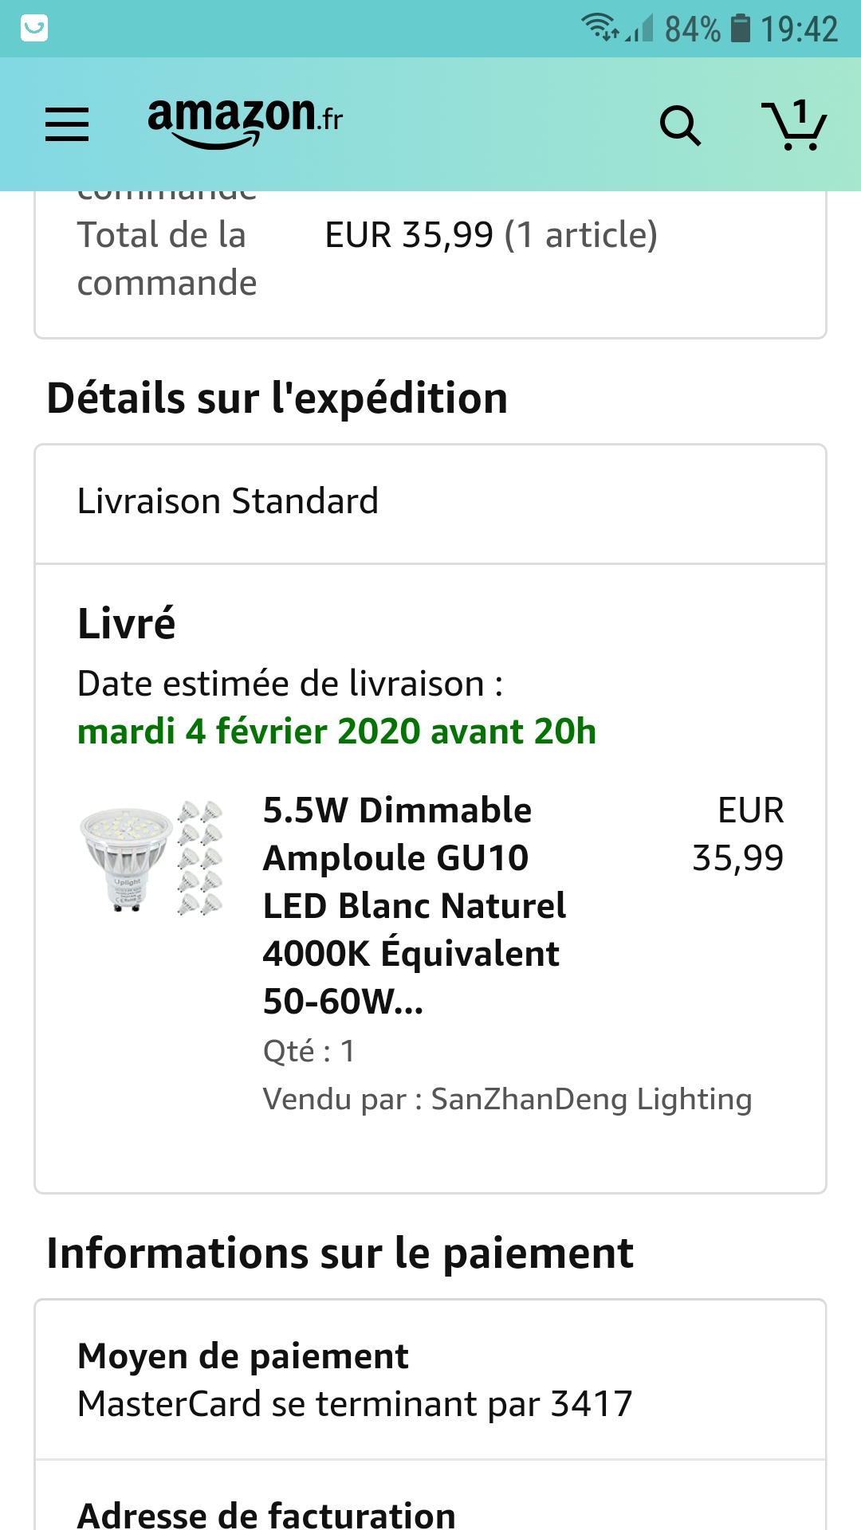This screenshot has height=1530, width=861.
Task: Tap seller name SanZhanDeng Lighting
Action: tap(591, 1100)
